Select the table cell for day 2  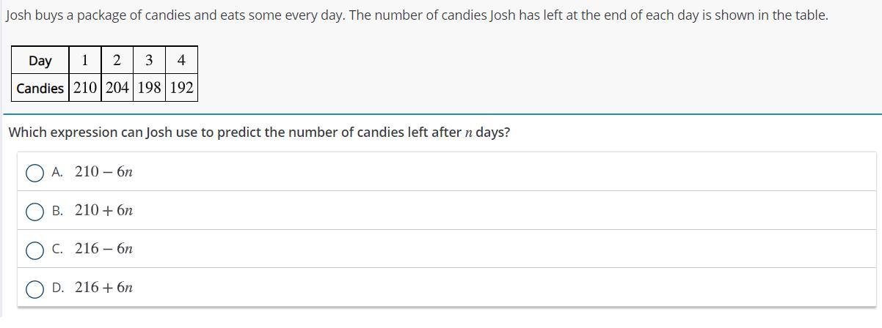coord(117,61)
